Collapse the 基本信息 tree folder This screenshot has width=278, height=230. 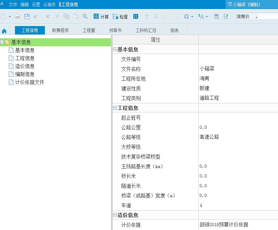2,42
